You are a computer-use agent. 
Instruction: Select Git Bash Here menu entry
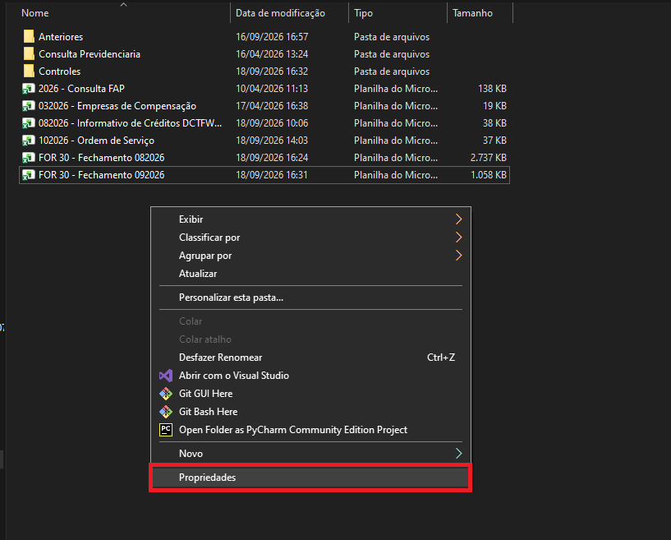point(310,412)
